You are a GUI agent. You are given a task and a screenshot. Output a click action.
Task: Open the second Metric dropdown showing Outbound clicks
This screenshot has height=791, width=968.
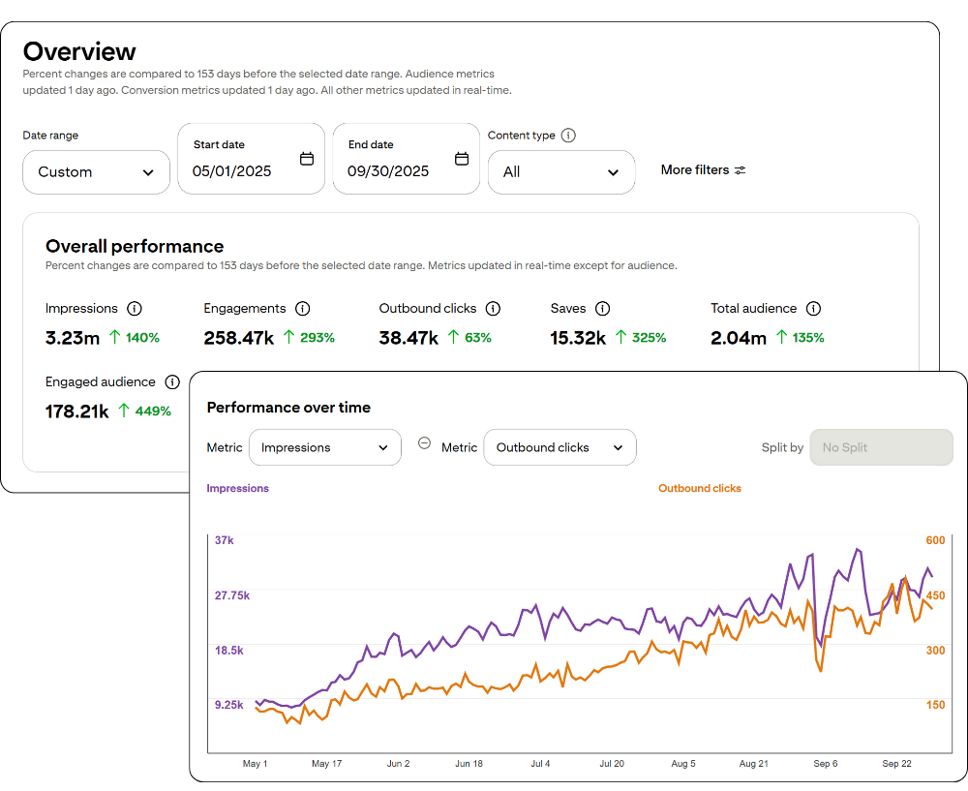pos(560,447)
